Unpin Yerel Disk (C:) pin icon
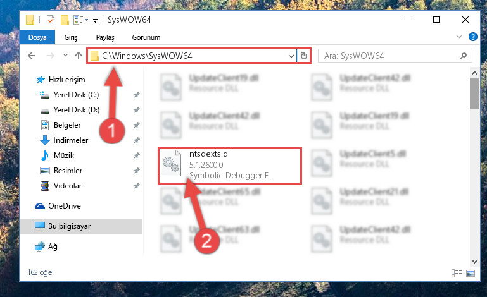Image resolution: width=487 pixels, height=297 pixels. point(136,95)
